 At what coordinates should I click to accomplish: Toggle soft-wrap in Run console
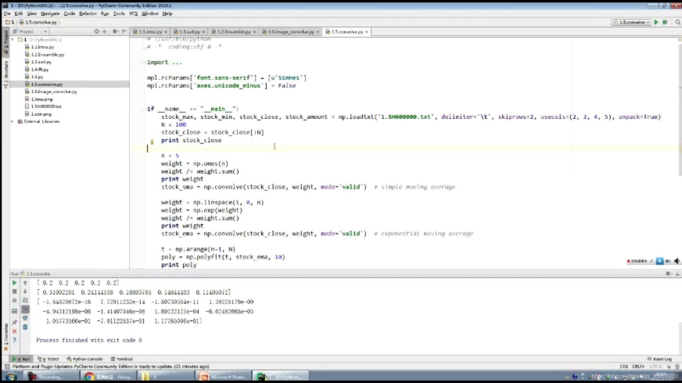[x=25, y=300]
